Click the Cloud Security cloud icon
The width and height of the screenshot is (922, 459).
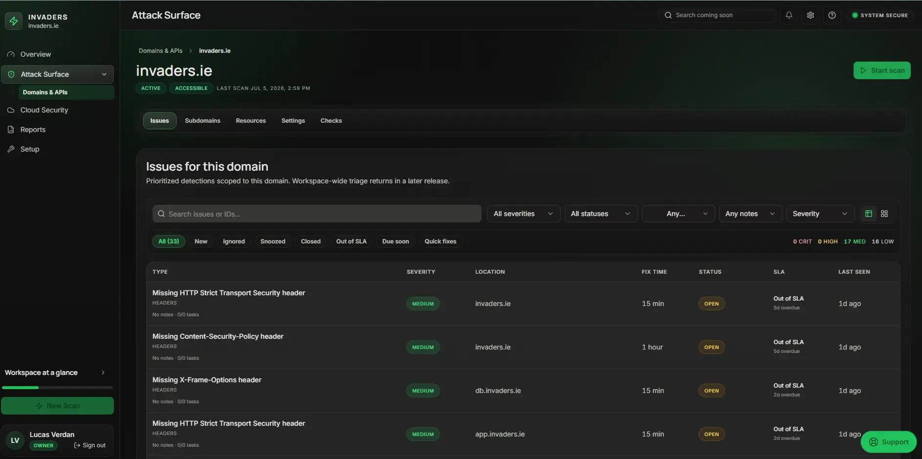click(x=11, y=110)
